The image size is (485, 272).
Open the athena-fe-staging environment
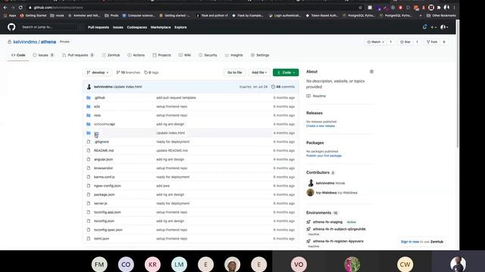pos(327,222)
